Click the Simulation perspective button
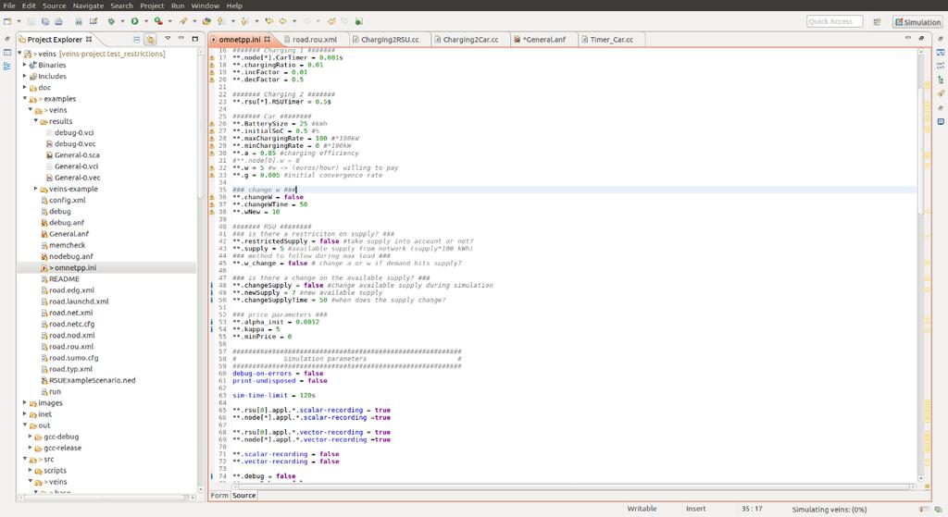Viewport: 948px width, 517px height. (917, 22)
